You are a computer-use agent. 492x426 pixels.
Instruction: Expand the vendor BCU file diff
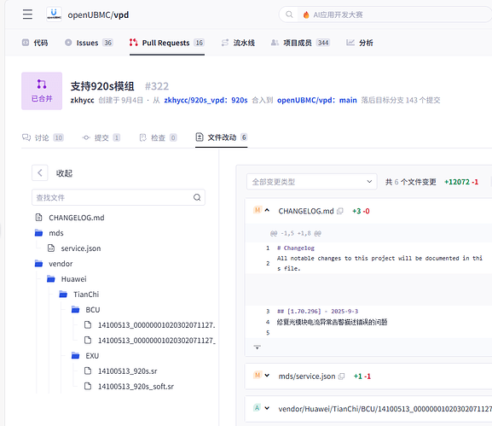point(267,408)
